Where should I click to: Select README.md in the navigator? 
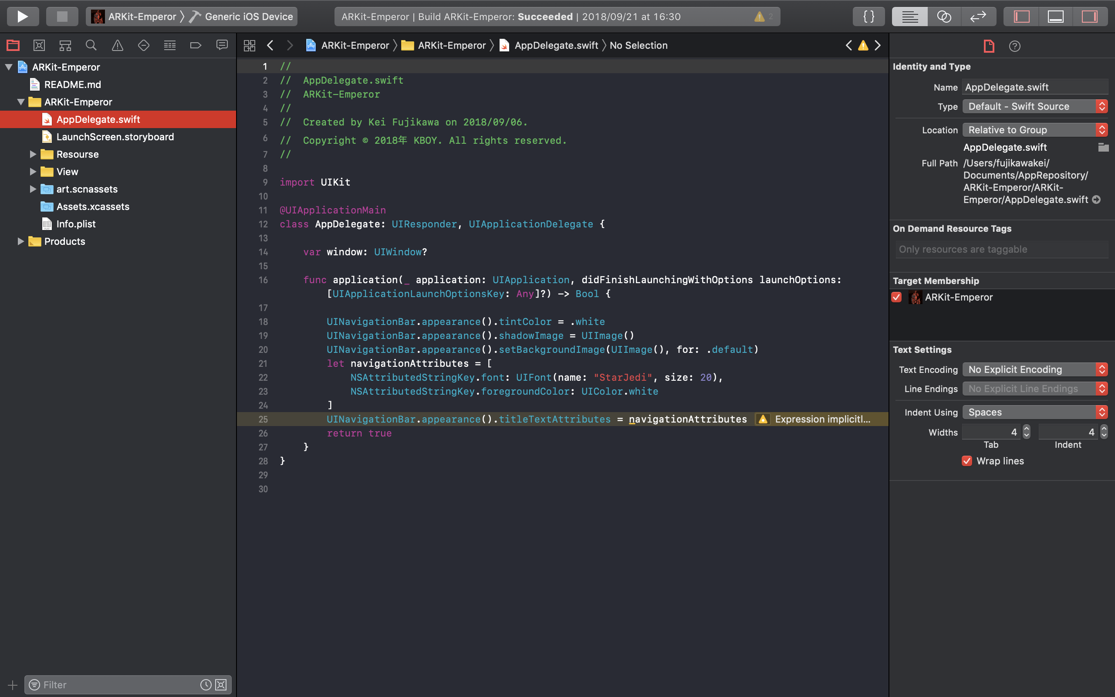point(118,85)
